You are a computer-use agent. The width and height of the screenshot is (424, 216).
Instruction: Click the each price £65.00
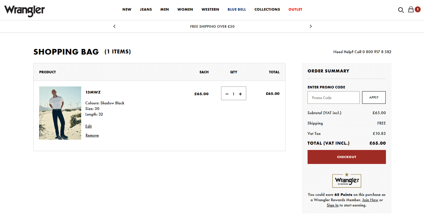(x=201, y=94)
